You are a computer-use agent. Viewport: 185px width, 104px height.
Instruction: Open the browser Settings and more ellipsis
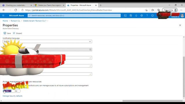(181, 10)
